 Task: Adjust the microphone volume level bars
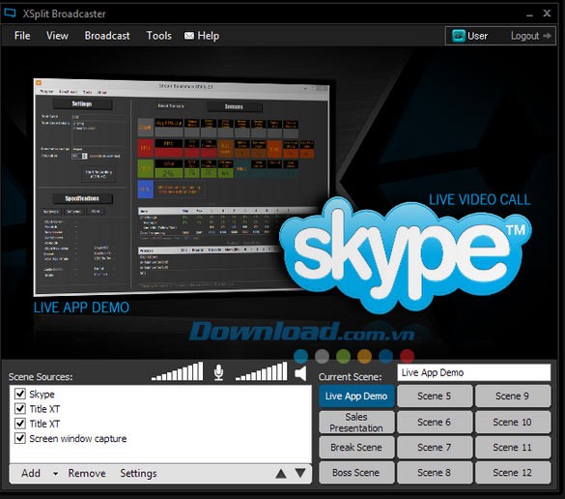(x=178, y=371)
